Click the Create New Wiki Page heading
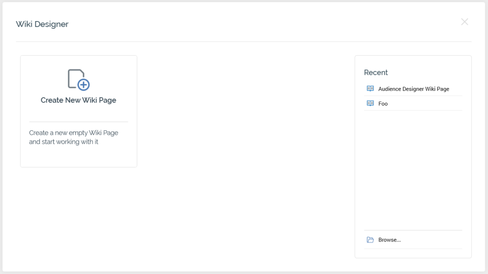 (x=78, y=100)
